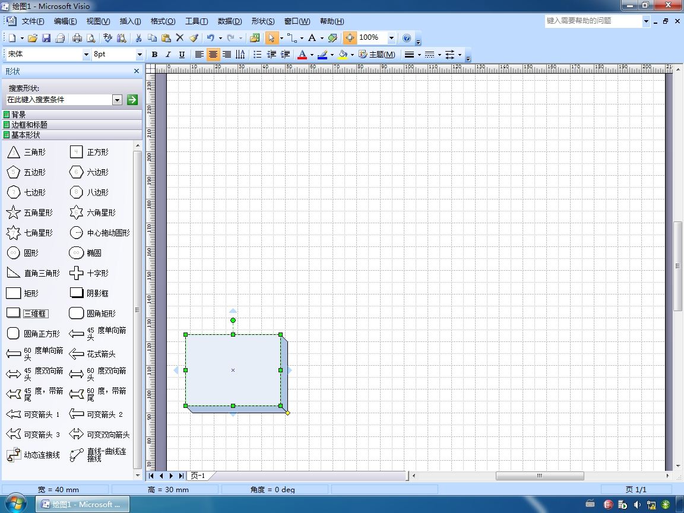684x513 pixels.
Task: Choose the Rectangle (矩形) shape
Action: (23, 293)
